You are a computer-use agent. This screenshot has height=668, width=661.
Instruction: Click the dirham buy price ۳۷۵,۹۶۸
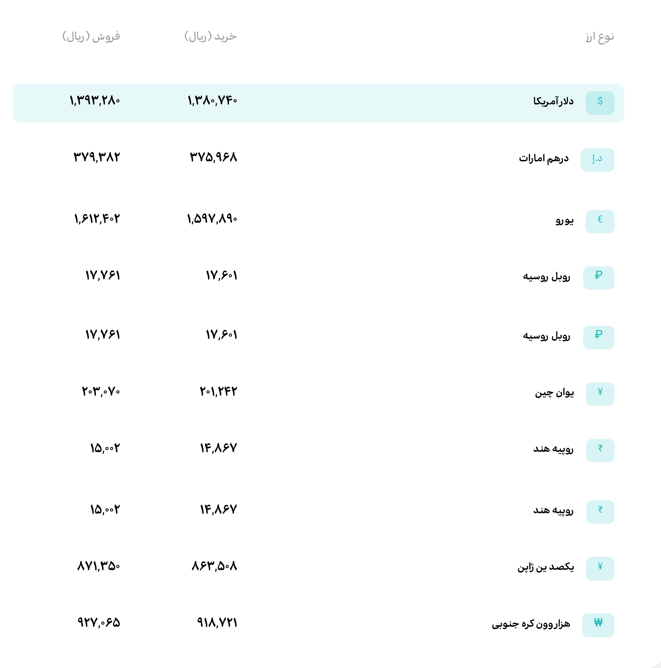pyautogui.click(x=213, y=158)
